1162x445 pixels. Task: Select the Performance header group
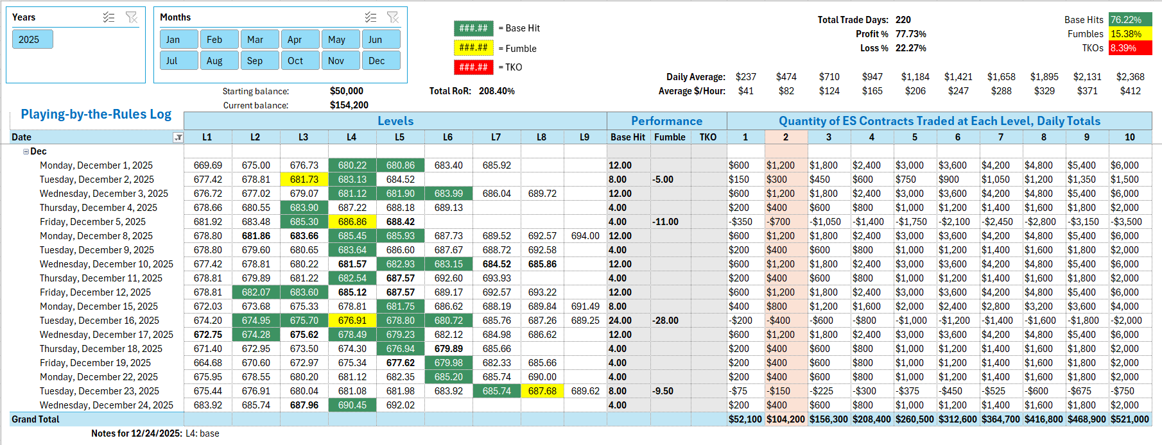(666, 121)
